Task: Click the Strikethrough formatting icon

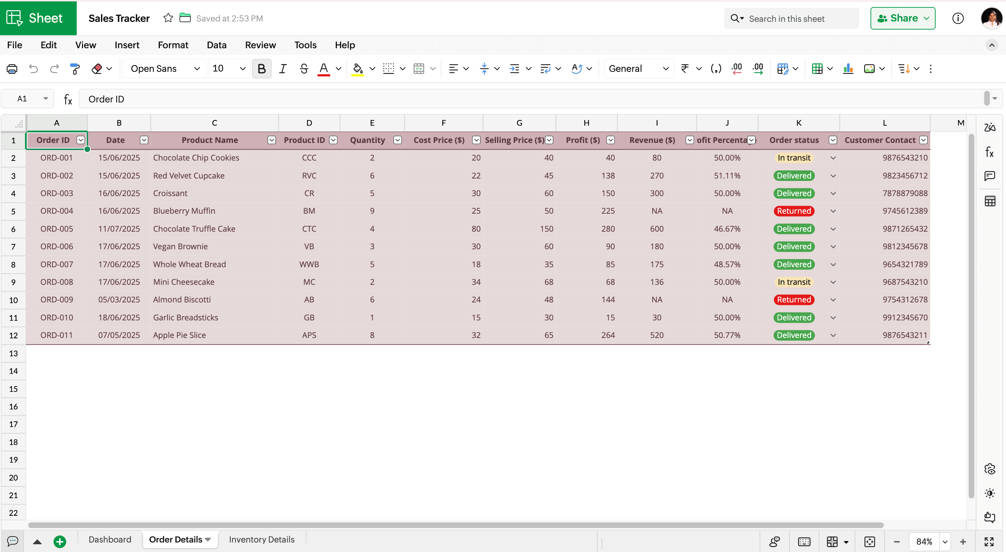Action: coord(304,69)
